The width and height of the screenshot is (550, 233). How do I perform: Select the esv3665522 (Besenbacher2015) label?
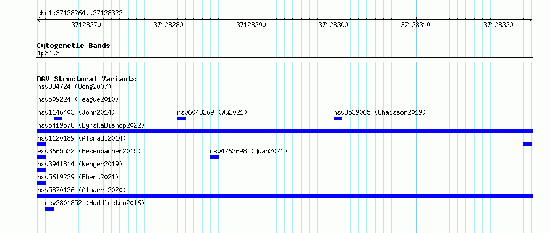pos(89,151)
